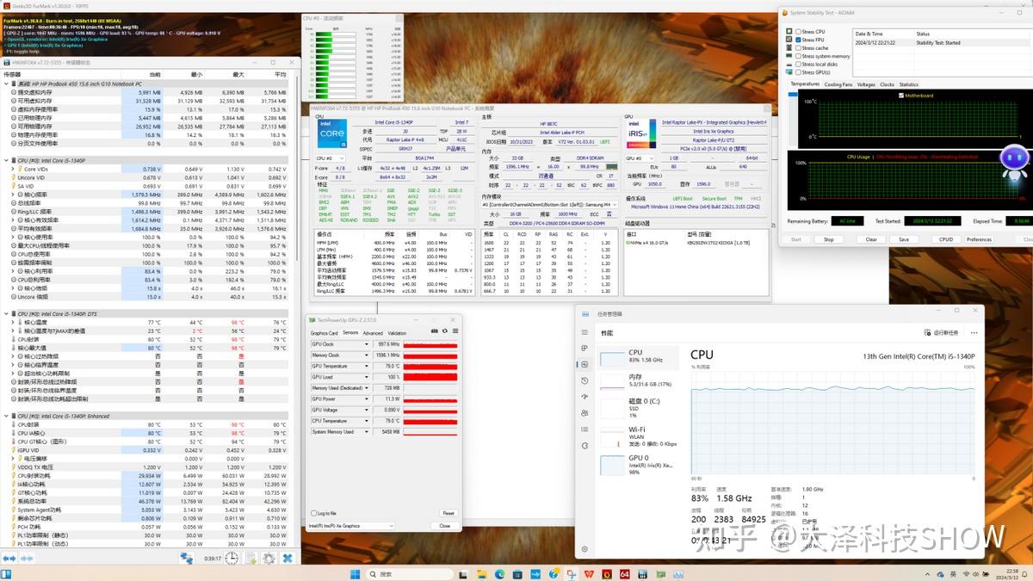Toggle the Log to file checkbox in GPU-Z
The height and width of the screenshot is (581, 1033).
[x=313, y=513]
